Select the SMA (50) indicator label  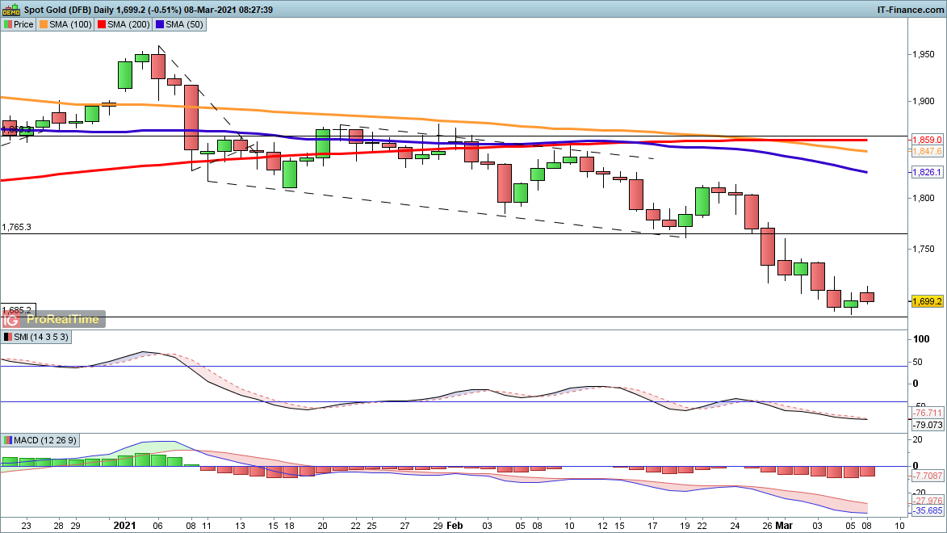[x=185, y=24]
